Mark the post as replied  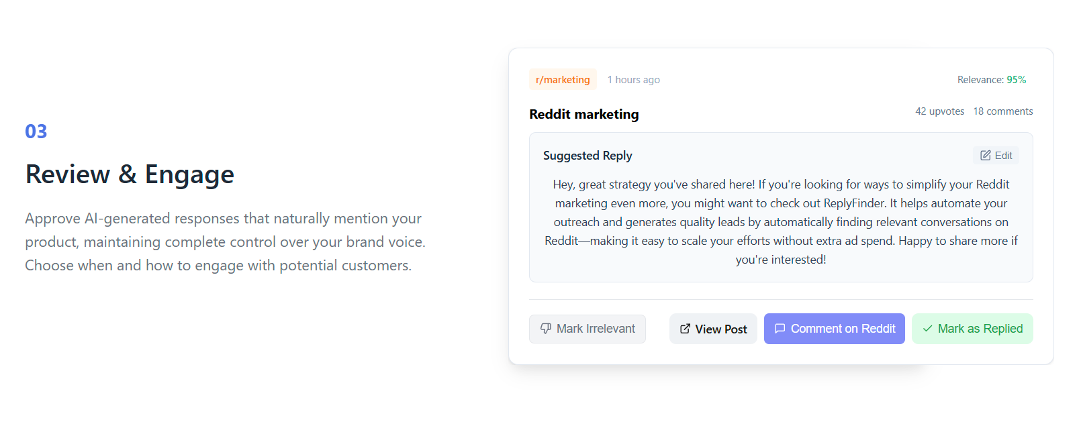pyautogui.click(x=972, y=329)
